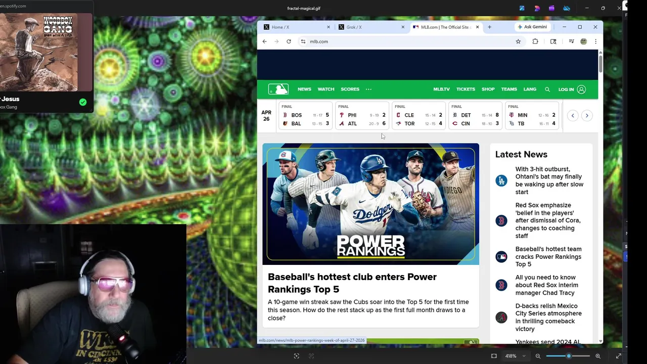
Task: Open Red Sox dismissal of Cora story
Action: [548, 220]
